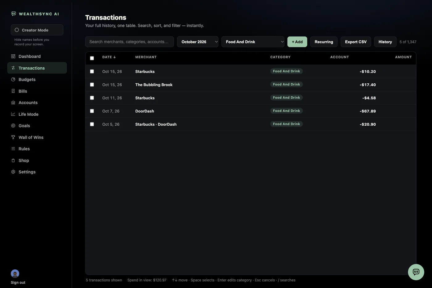Screen dimensions: 432x288
Task: Click the Food And Drink tag on DoorDash row
Action: [x=286, y=111]
